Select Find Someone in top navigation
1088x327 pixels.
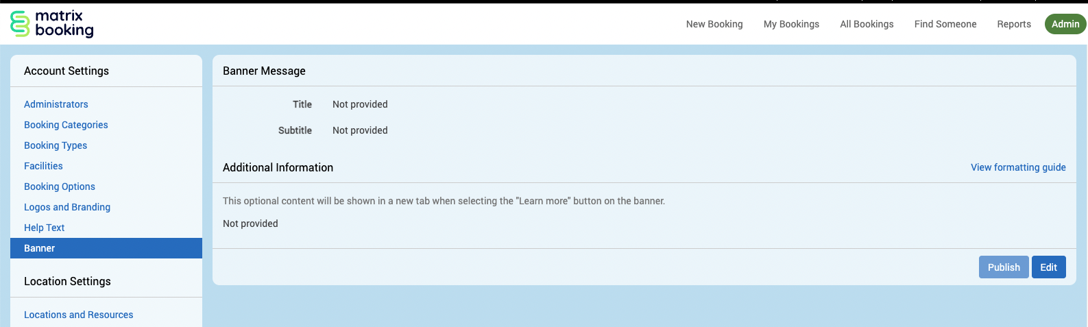click(945, 24)
